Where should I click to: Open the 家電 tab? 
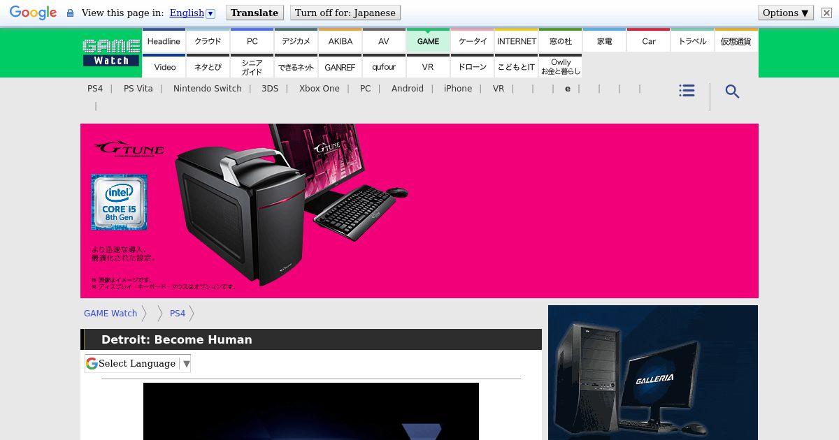pyautogui.click(x=605, y=41)
